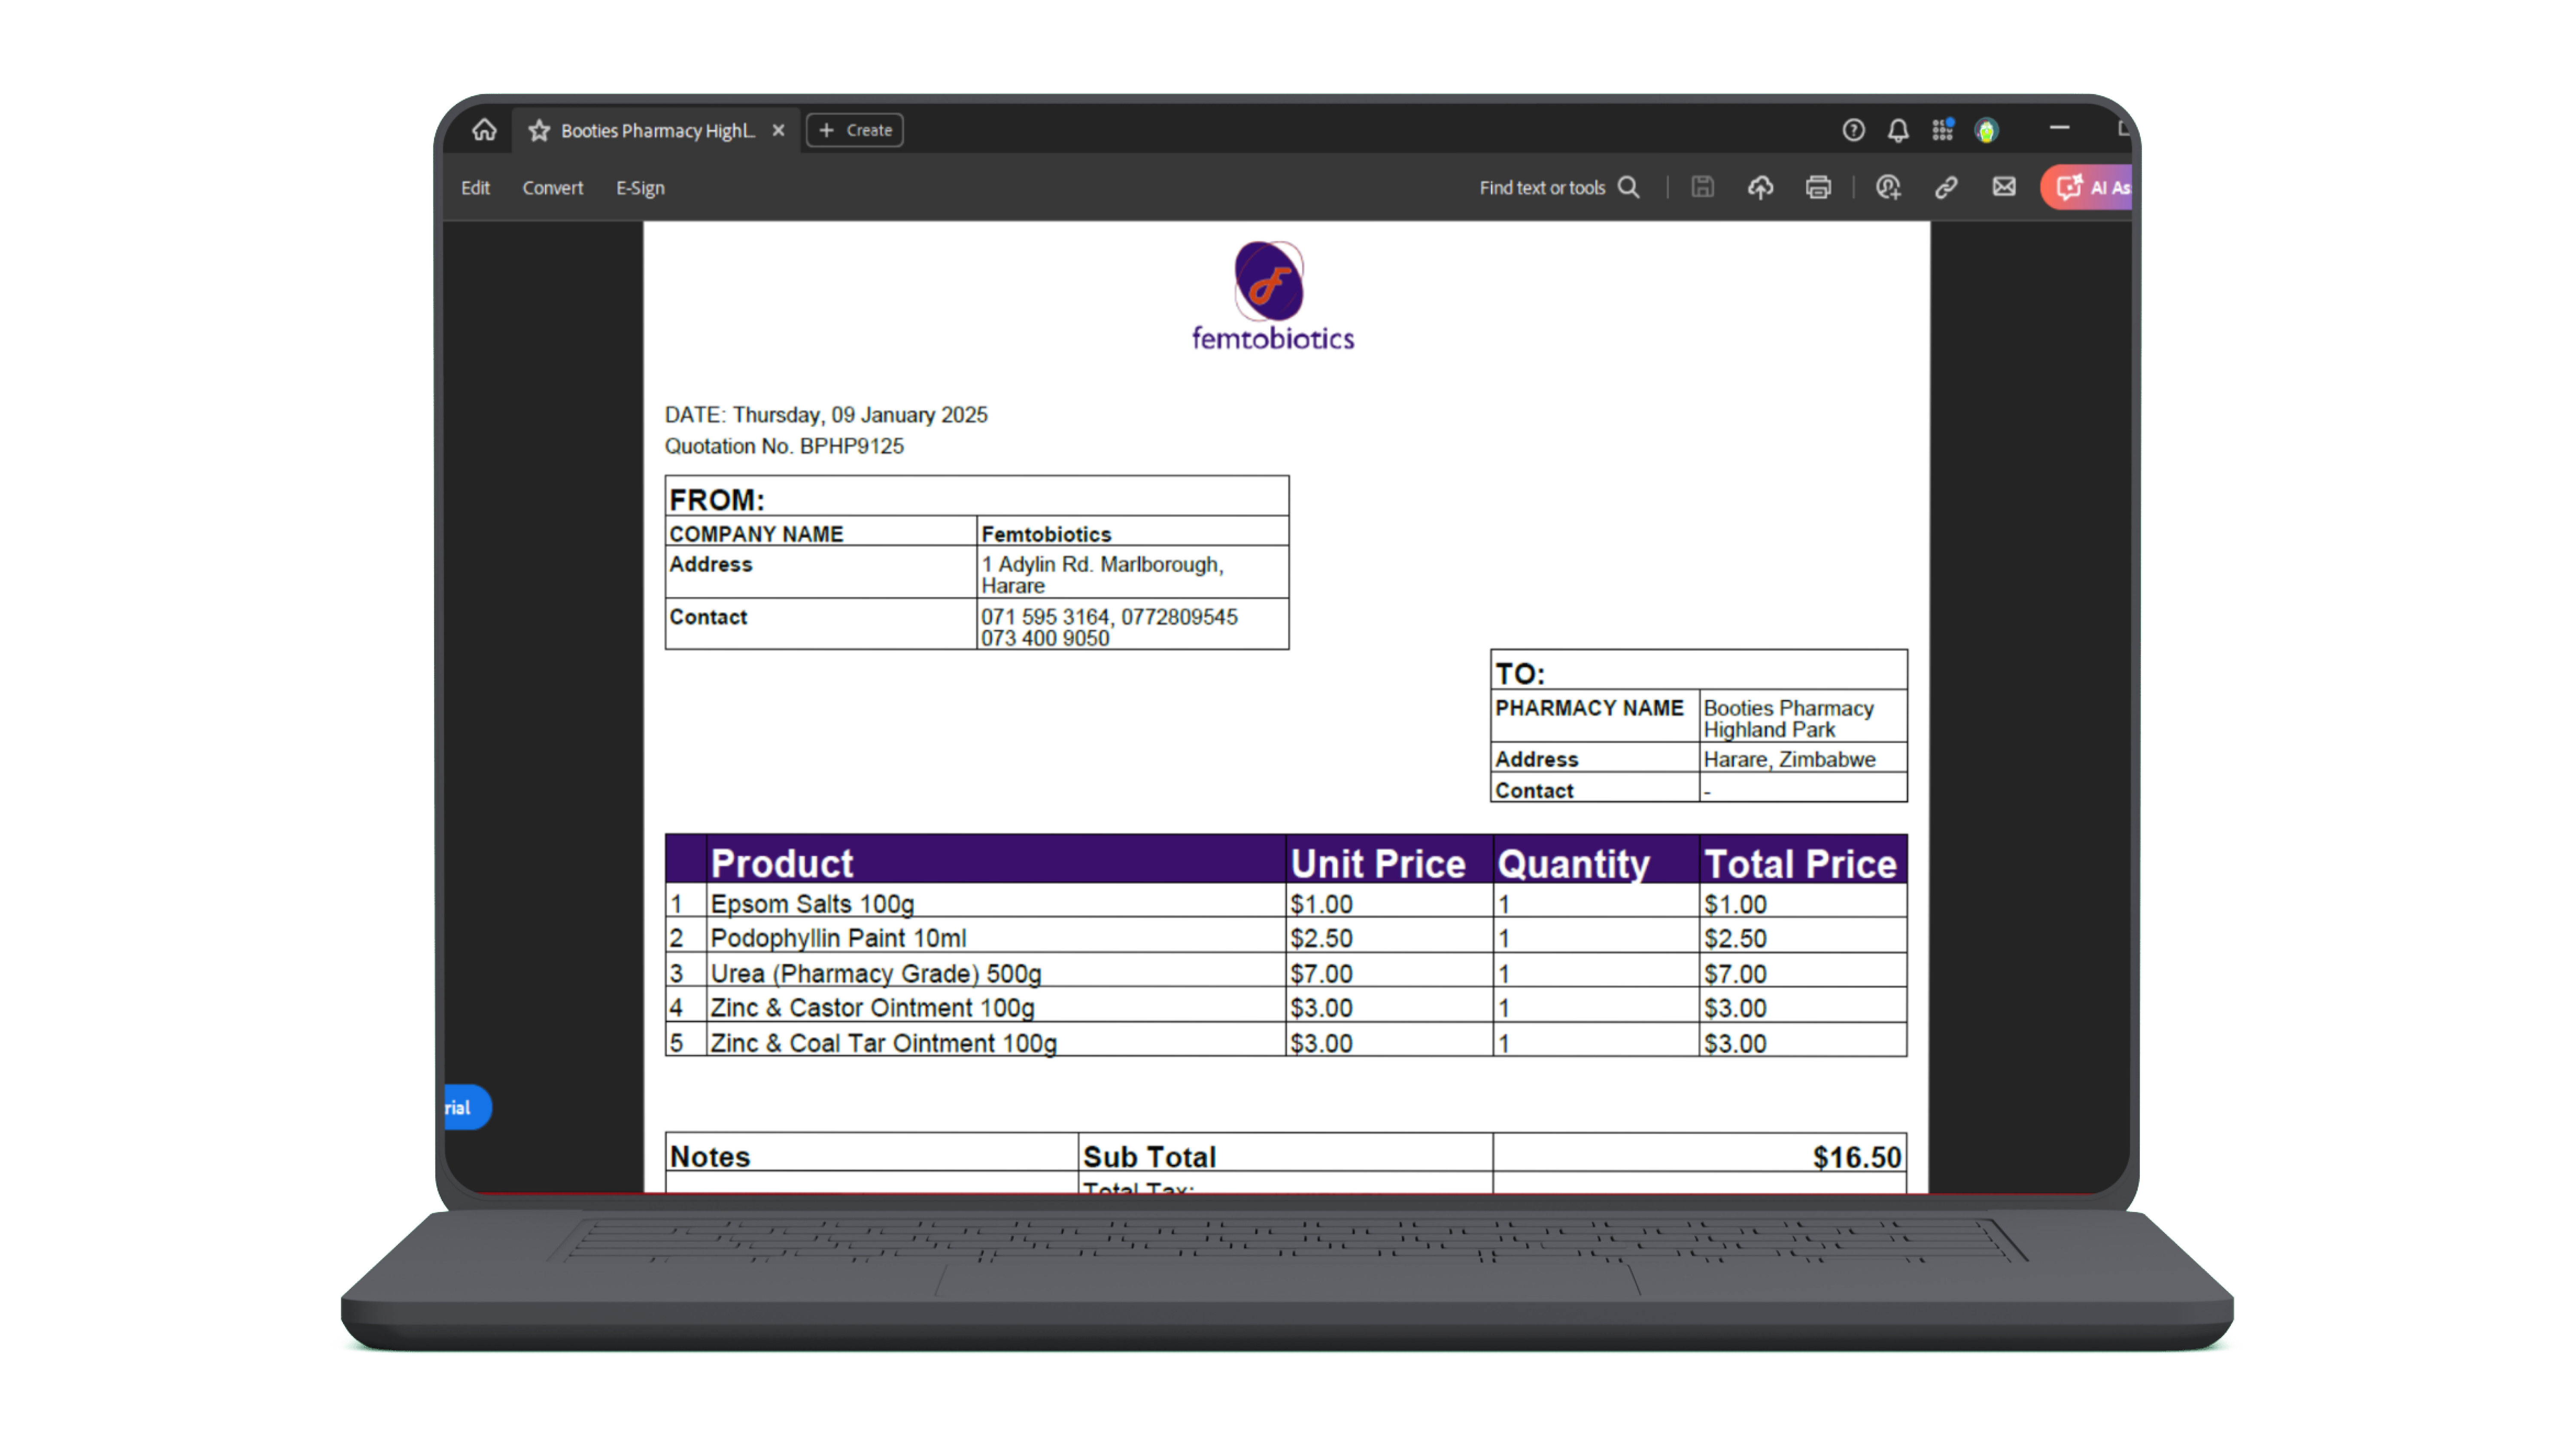Create a new document with Create button

point(855,130)
